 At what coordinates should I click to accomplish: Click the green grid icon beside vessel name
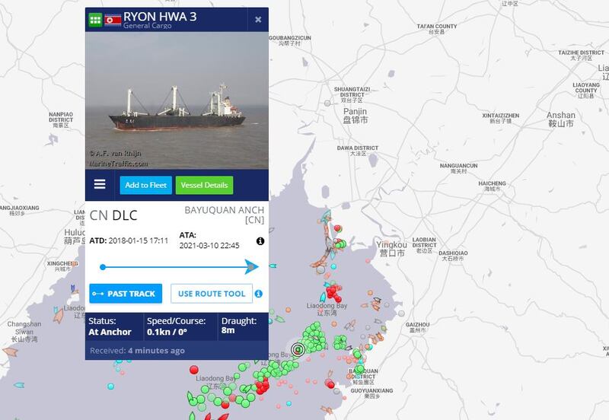[95, 20]
